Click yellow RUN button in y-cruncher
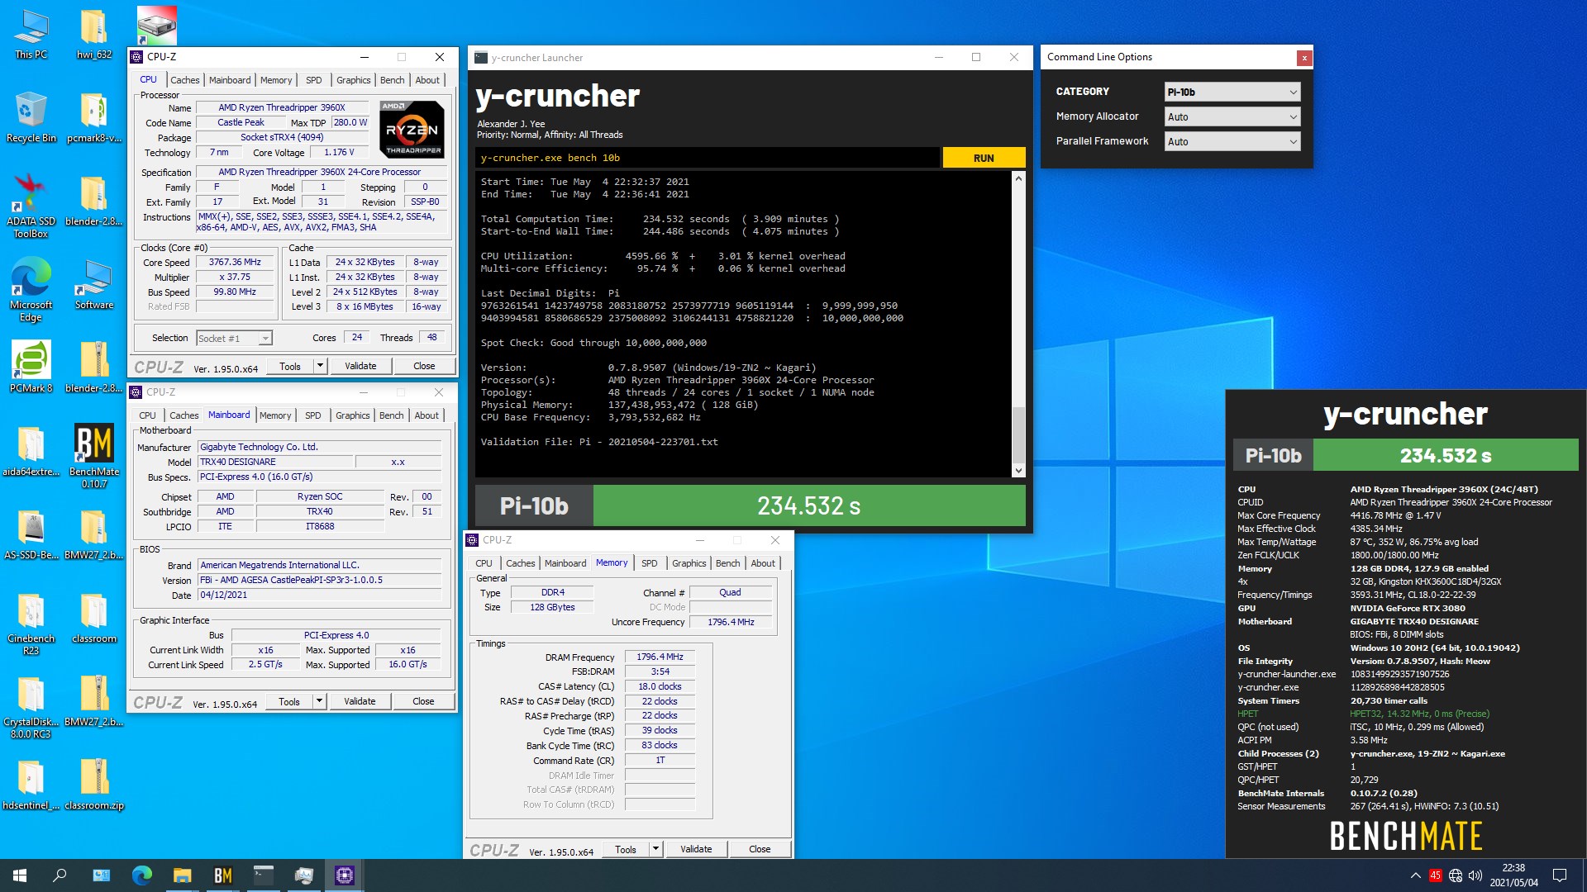The width and height of the screenshot is (1587, 892). (984, 158)
